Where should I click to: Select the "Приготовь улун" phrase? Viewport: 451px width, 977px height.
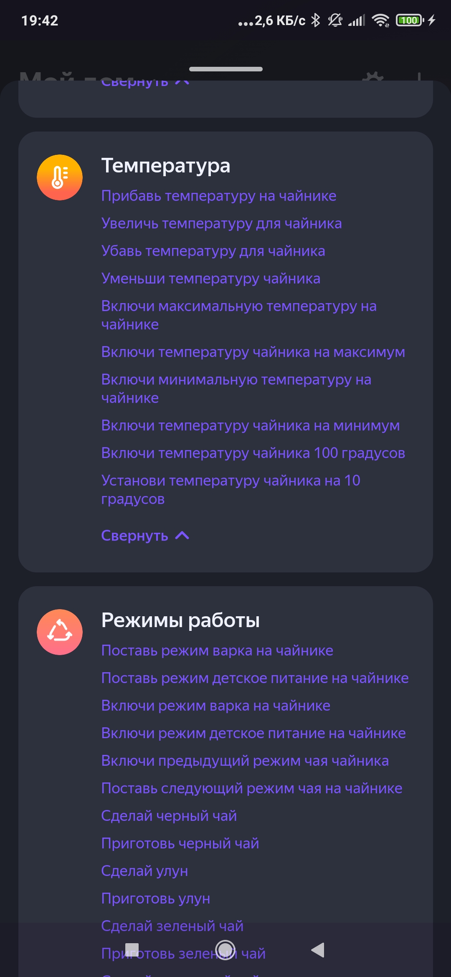click(155, 899)
